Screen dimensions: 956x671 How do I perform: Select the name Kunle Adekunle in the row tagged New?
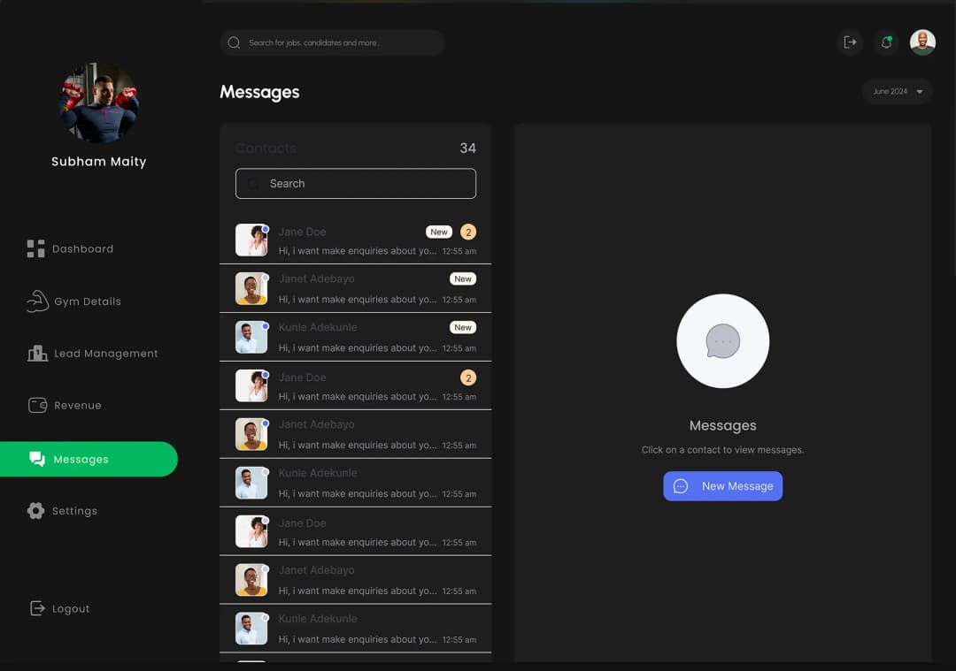pos(318,327)
